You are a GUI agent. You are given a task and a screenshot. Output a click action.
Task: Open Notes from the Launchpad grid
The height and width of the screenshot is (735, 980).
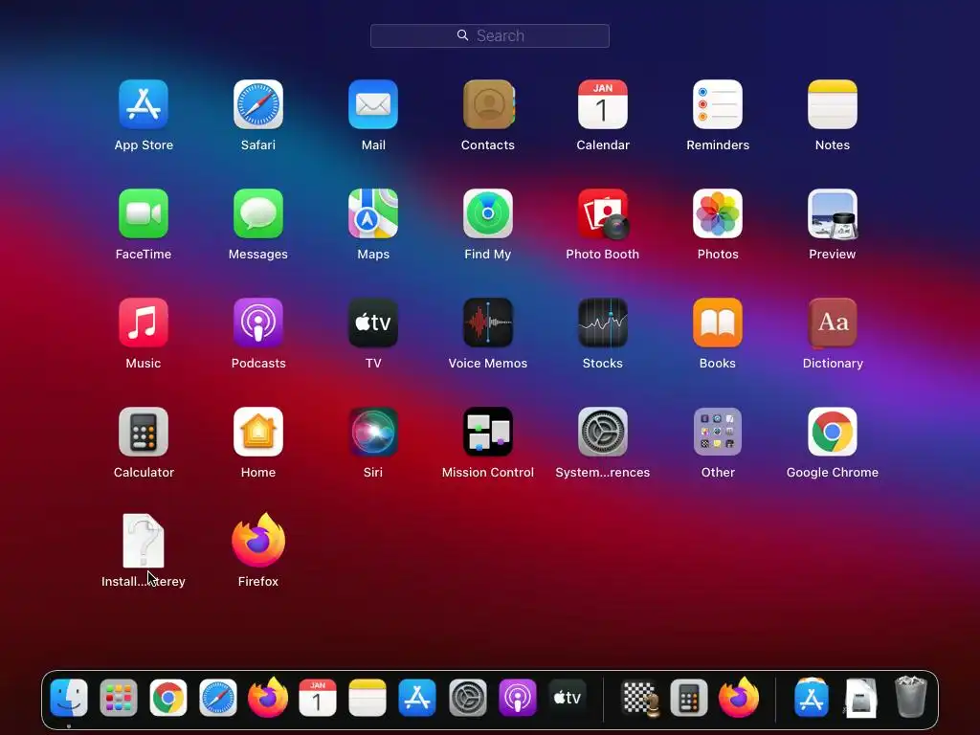coord(833,104)
